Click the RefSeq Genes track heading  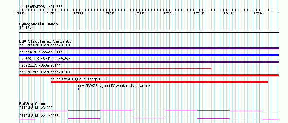tap(33, 104)
